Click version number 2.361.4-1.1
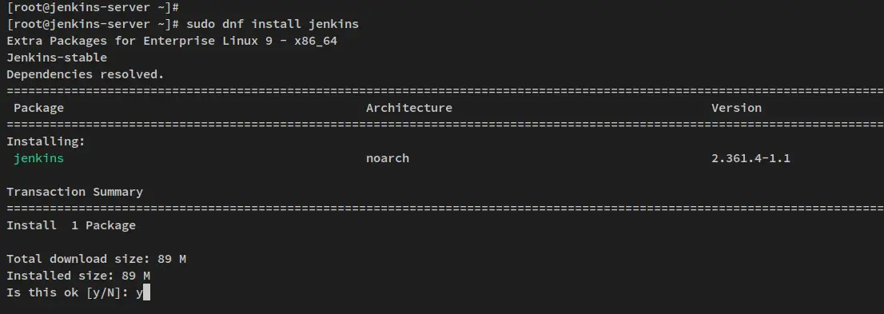 click(x=751, y=158)
